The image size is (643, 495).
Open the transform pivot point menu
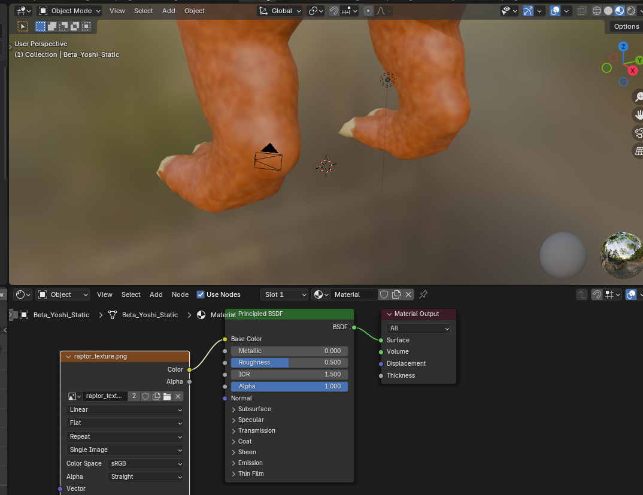click(x=316, y=11)
